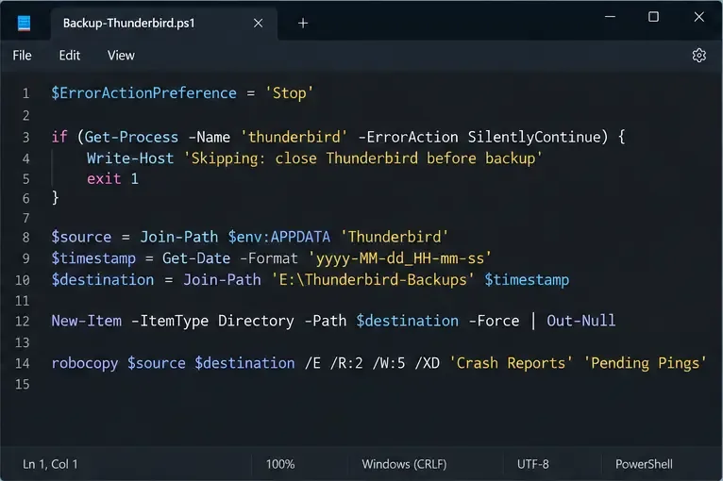Click the PowerShell language indicator
The height and width of the screenshot is (481, 723).
pos(644,464)
